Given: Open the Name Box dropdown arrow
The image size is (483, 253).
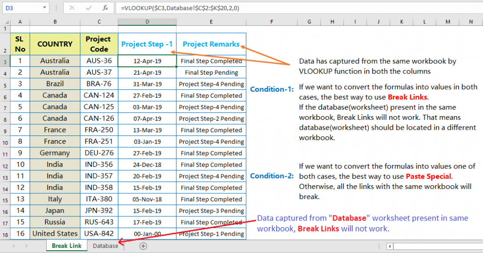Looking at the screenshot, I should pos(45,8).
